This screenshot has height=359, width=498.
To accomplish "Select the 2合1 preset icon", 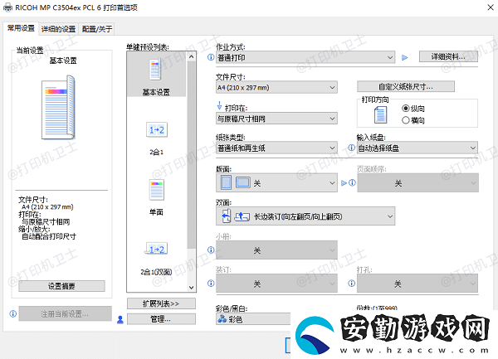I will point(157,129).
